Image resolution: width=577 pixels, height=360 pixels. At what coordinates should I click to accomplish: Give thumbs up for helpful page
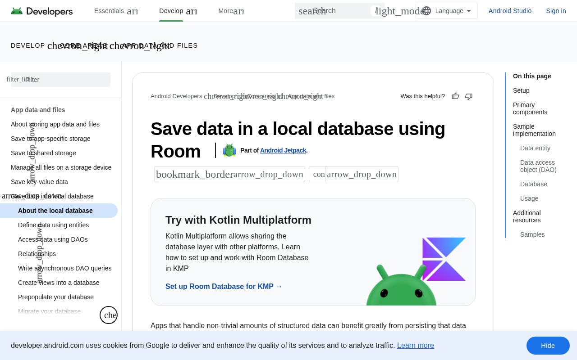tap(455, 96)
